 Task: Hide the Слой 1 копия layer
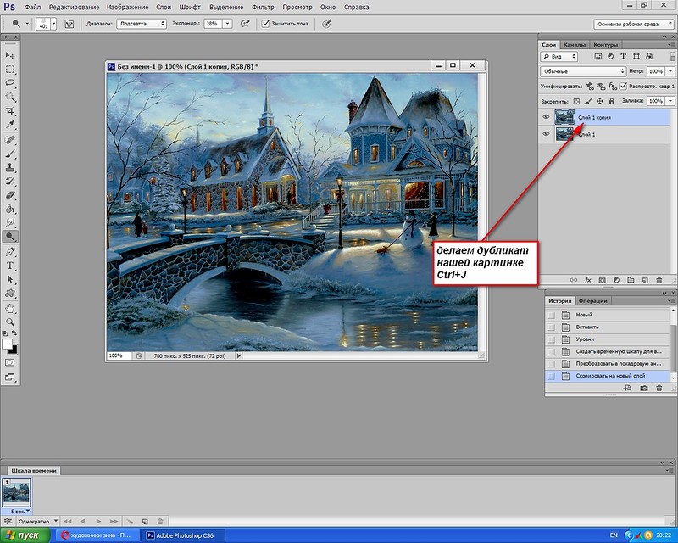coord(546,117)
